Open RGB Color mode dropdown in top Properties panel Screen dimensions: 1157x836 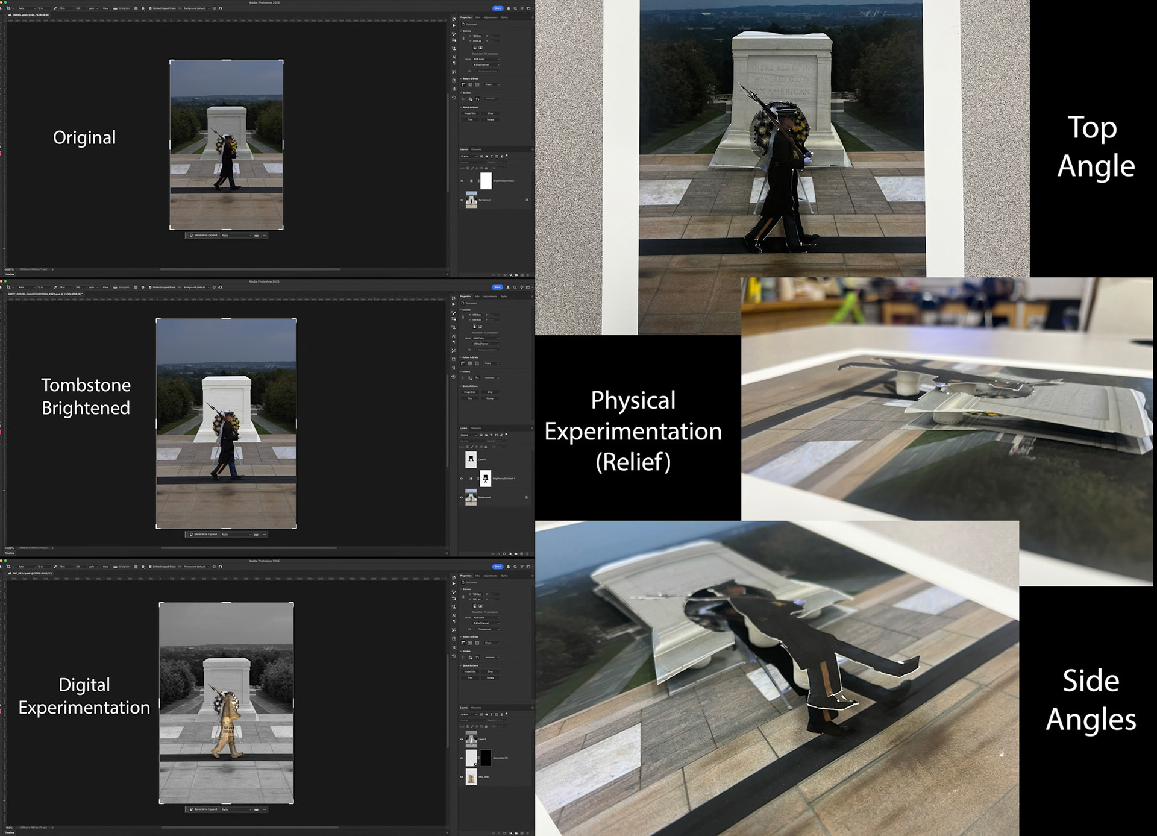coord(486,60)
